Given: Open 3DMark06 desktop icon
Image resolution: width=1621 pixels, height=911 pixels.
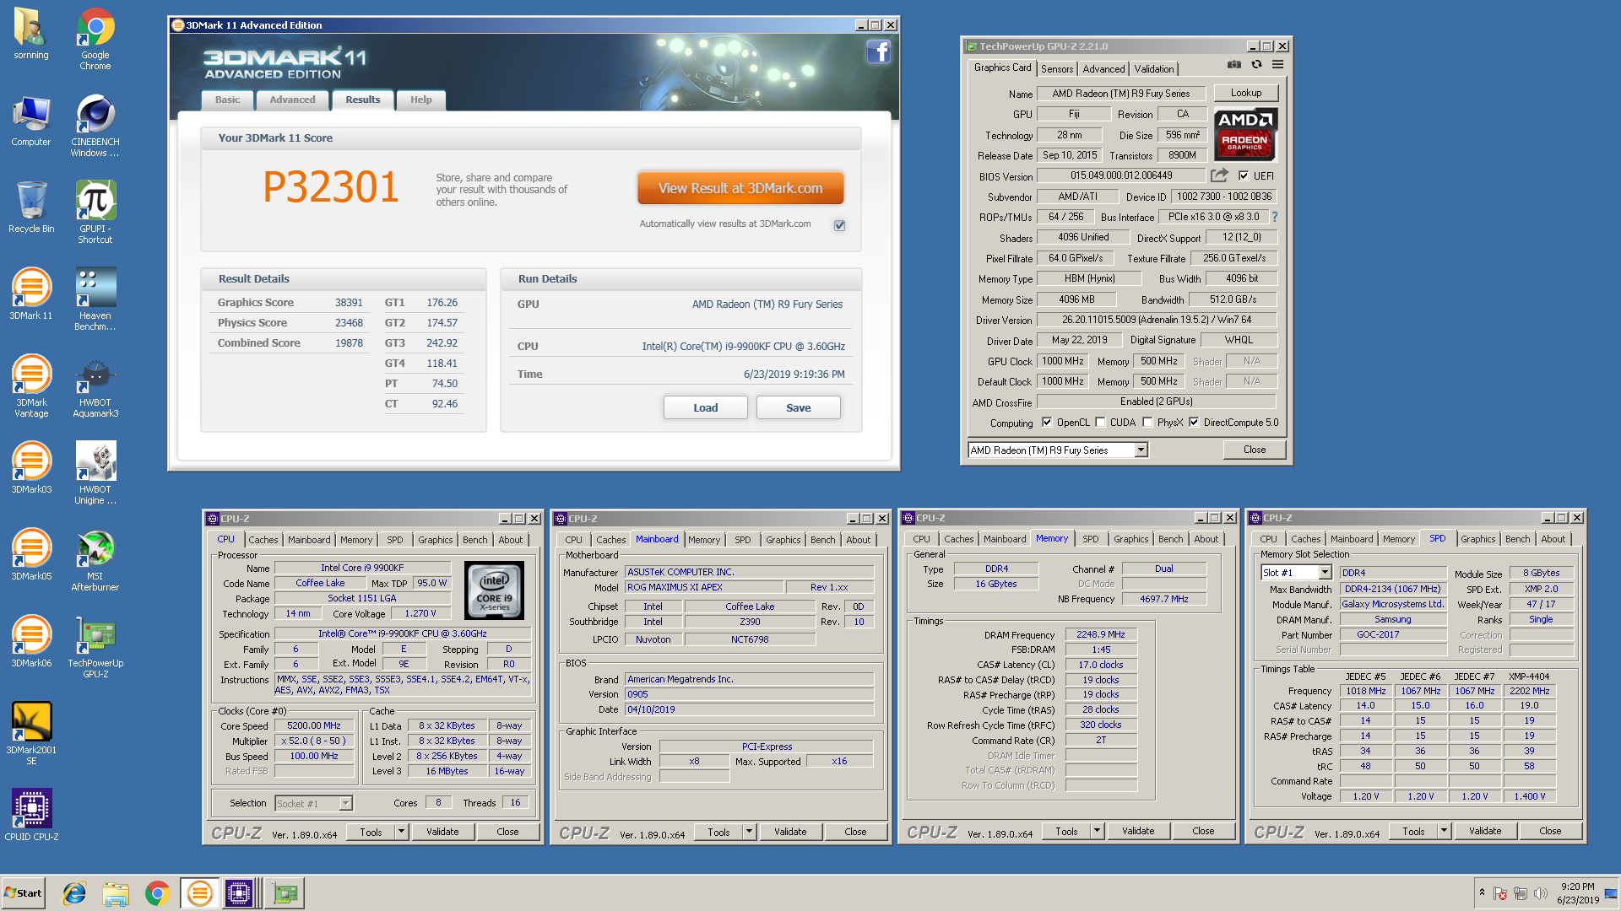Looking at the screenshot, I should (30, 642).
